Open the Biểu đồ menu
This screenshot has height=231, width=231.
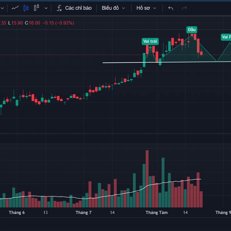[110, 8]
